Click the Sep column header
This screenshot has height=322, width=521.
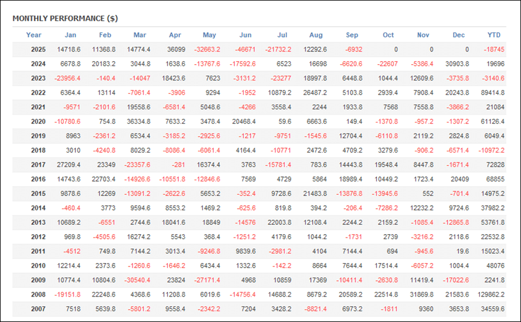[352, 35]
